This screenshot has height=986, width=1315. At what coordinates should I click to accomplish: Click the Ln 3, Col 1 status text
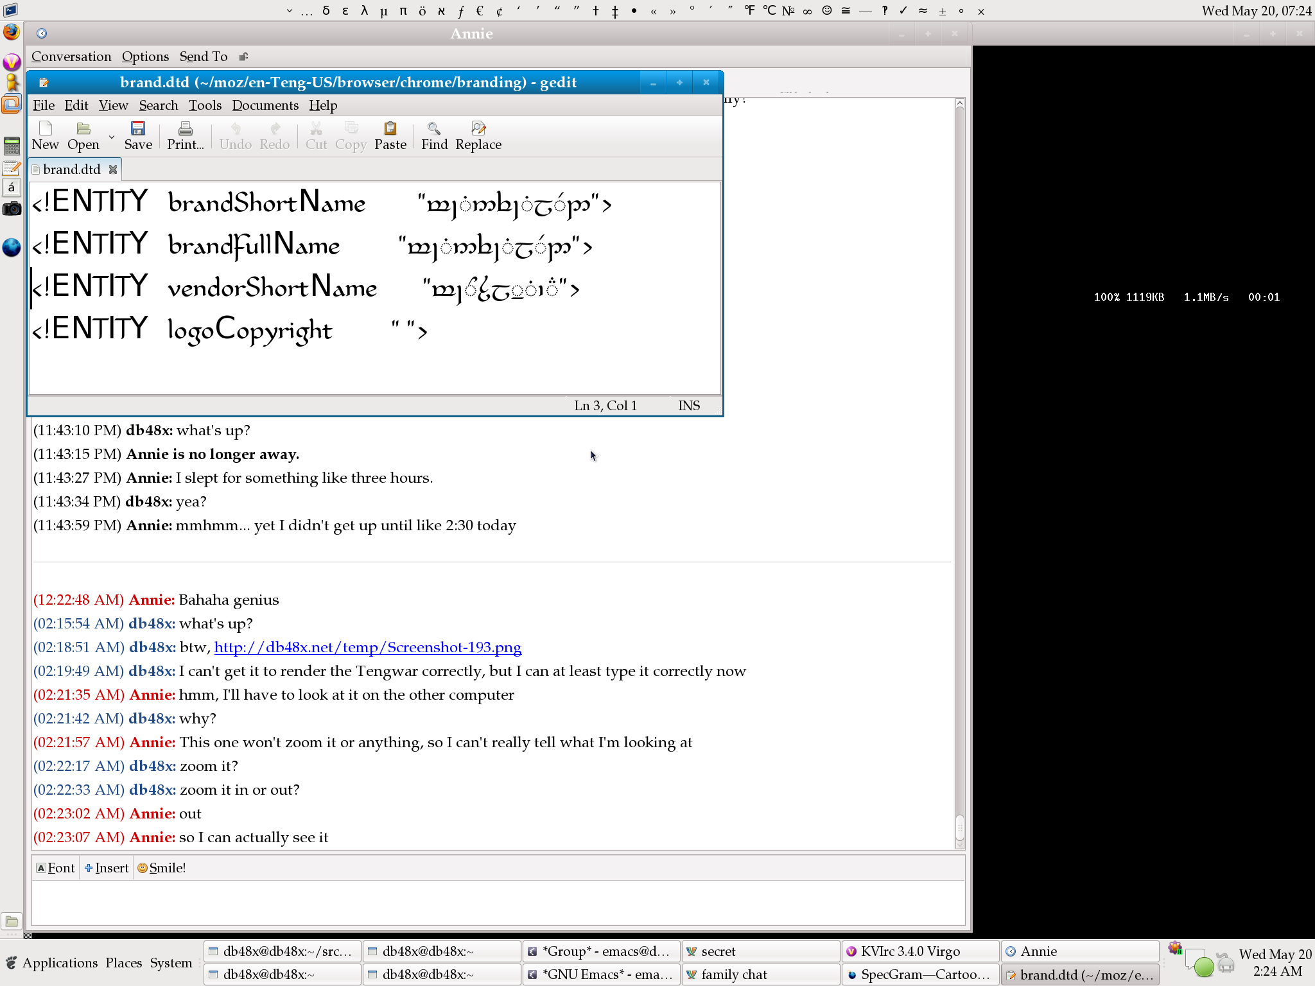coord(605,406)
